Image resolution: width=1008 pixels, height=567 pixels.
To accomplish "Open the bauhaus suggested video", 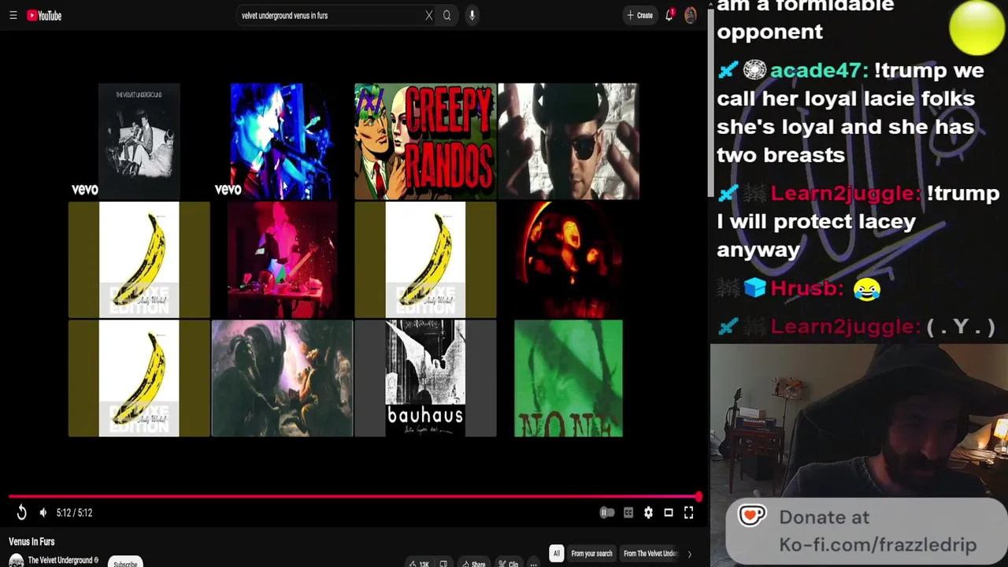I will [x=425, y=378].
